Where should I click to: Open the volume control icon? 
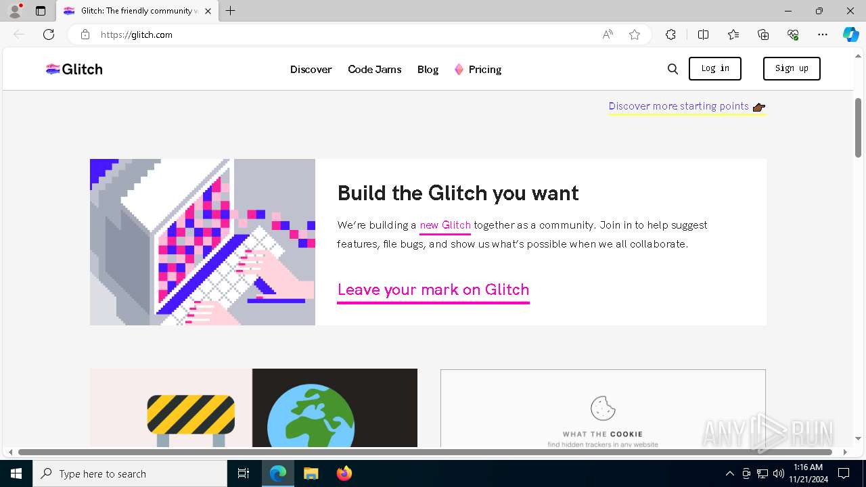point(779,473)
